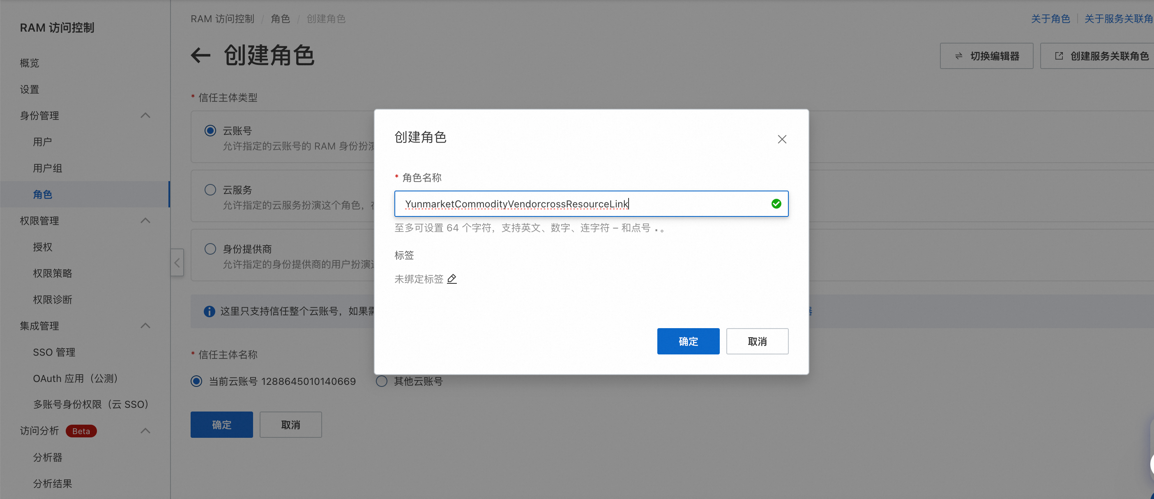Go to 用户组 in the sidebar
Image resolution: width=1154 pixels, height=499 pixels.
48,168
